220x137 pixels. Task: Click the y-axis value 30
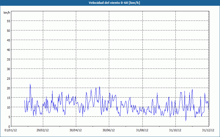click(9, 69)
